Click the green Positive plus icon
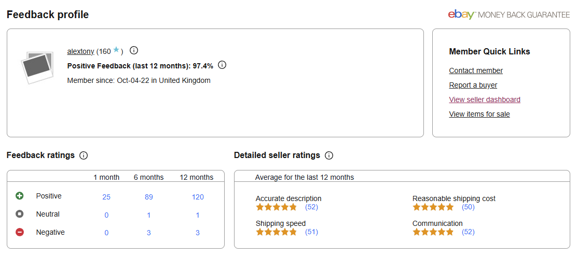 click(20, 196)
